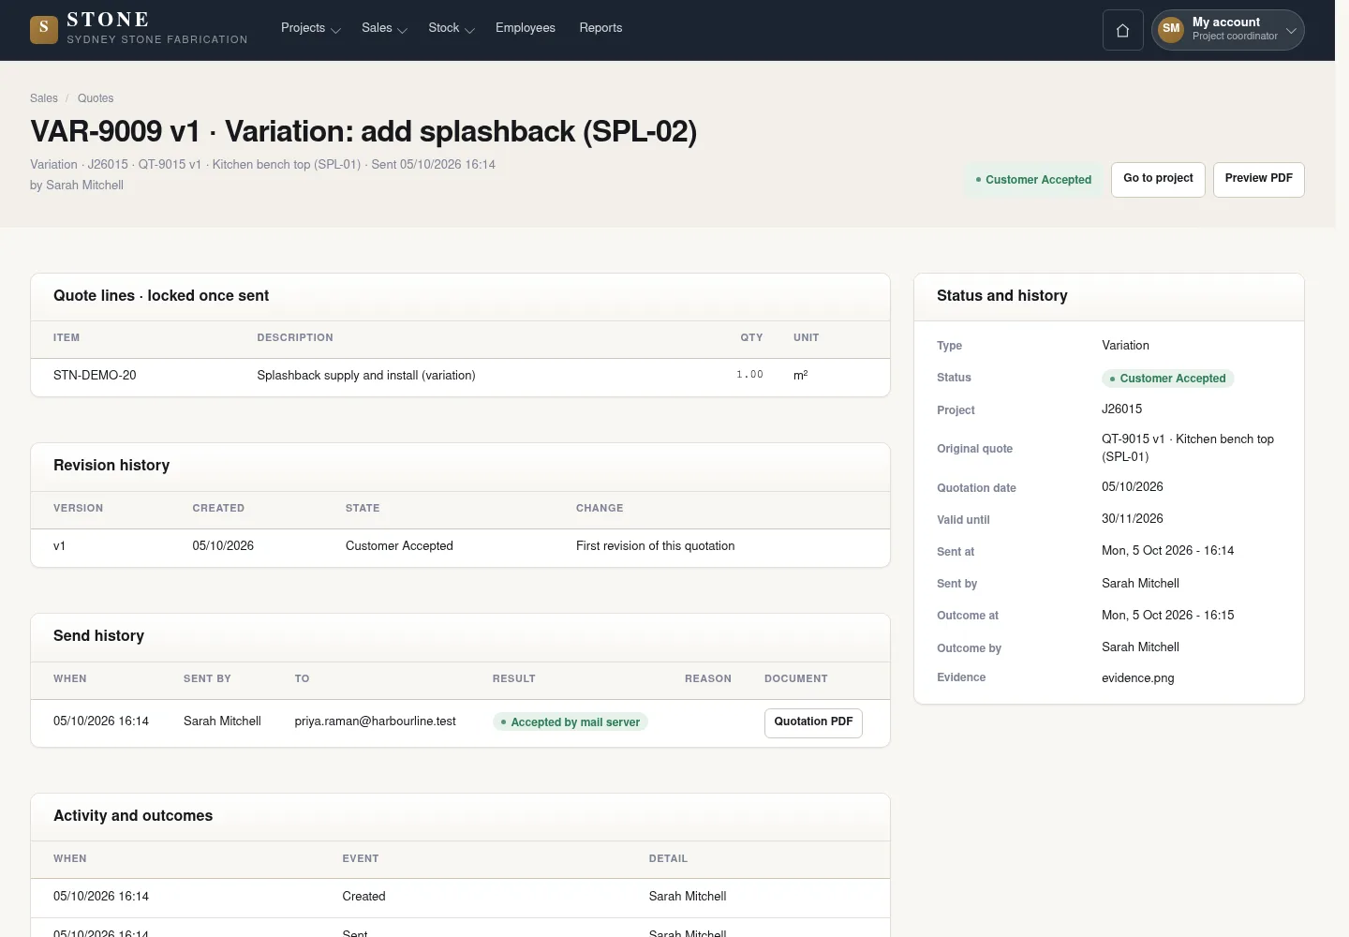Click the Status panel Customer Accepted badge
Viewport: 1349px width, 937px height.
click(1167, 379)
